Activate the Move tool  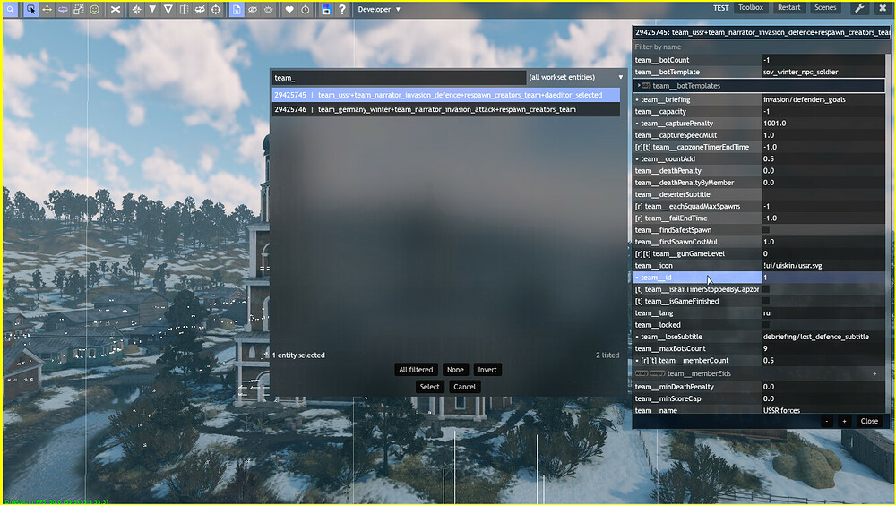(x=47, y=9)
